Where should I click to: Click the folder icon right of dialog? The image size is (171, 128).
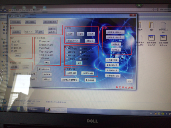(151, 26)
